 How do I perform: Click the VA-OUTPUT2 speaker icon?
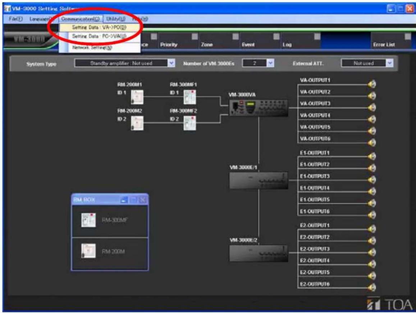(372, 96)
